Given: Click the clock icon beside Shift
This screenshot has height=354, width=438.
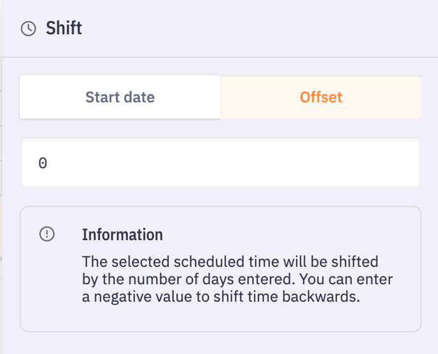Looking at the screenshot, I should [x=28, y=29].
